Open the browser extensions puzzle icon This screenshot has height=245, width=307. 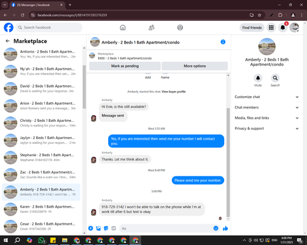280,15
